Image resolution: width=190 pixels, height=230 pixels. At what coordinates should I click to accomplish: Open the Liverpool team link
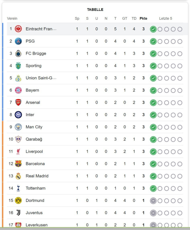(34, 151)
